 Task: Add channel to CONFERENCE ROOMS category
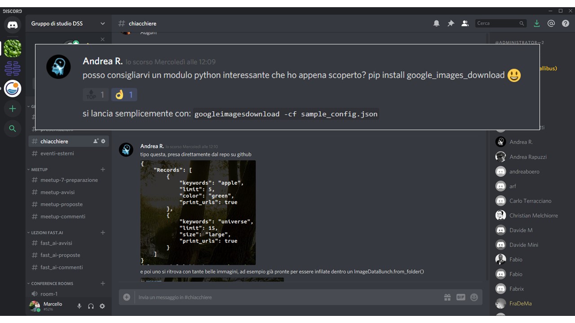click(103, 284)
